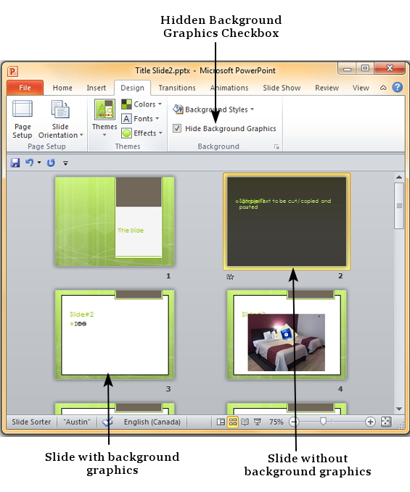Switch to the Transitions tab
This screenshot has height=492, width=410.
(x=177, y=88)
